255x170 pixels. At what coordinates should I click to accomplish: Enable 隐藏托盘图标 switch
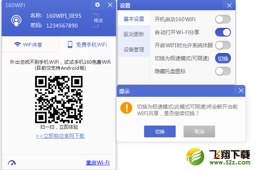pyautogui.click(x=223, y=71)
